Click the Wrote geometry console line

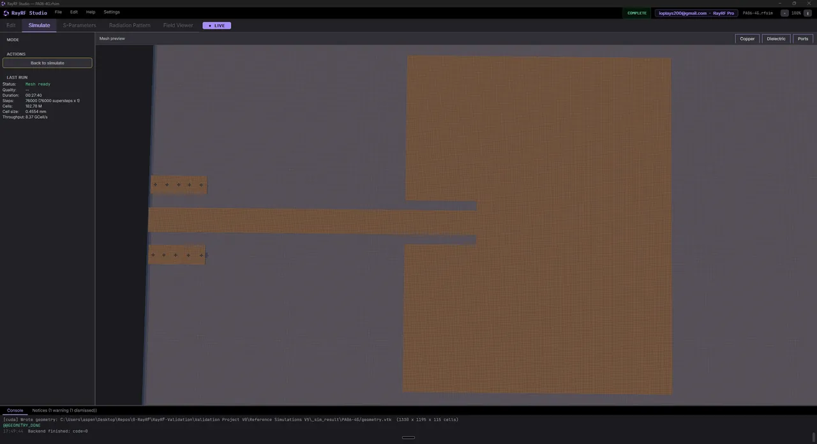(230, 420)
